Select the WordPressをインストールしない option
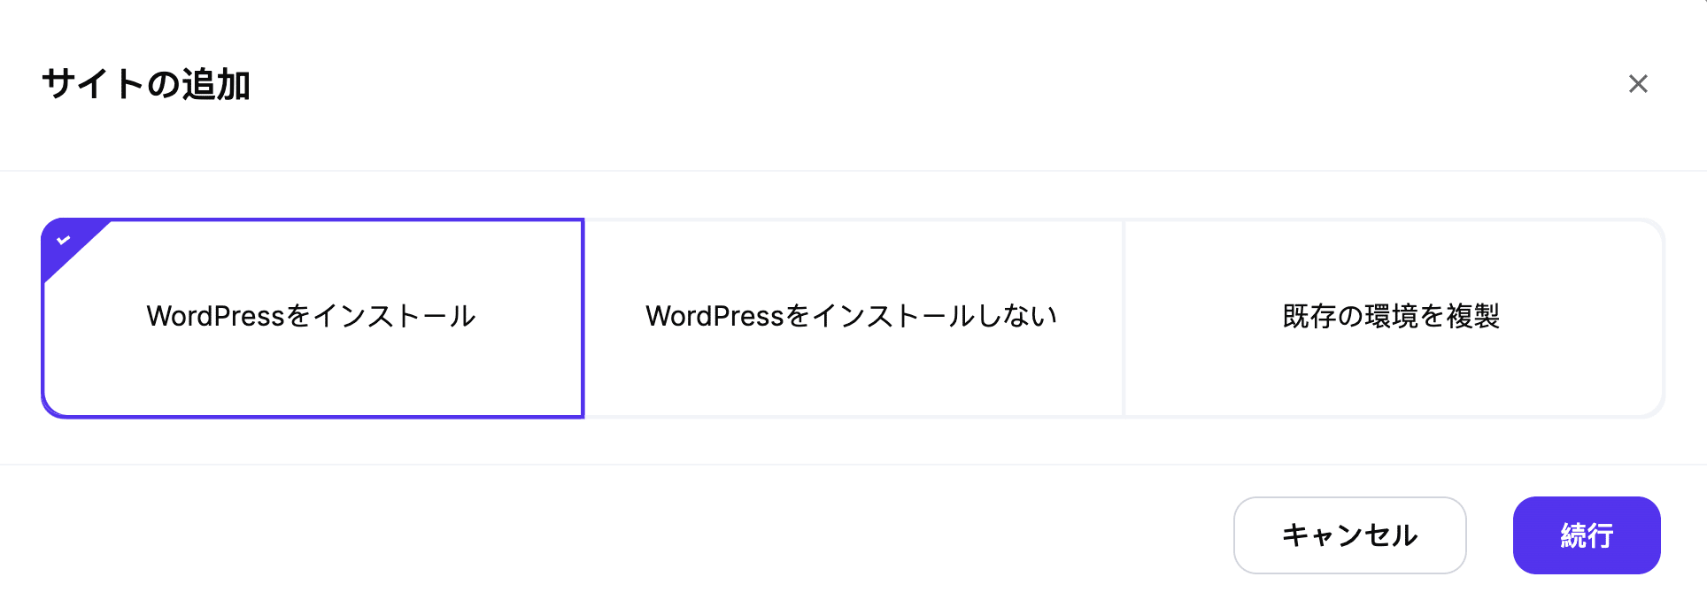 coord(853,316)
